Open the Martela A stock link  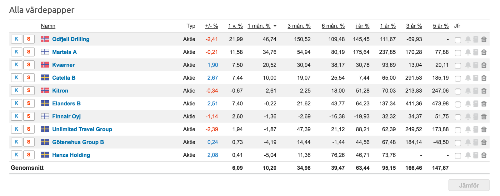[x=64, y=52]
